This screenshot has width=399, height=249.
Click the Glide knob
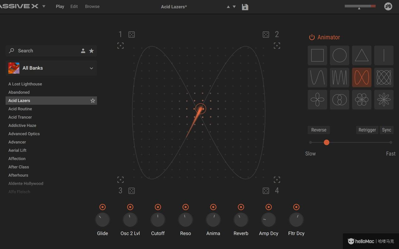(x=103, y=220)
